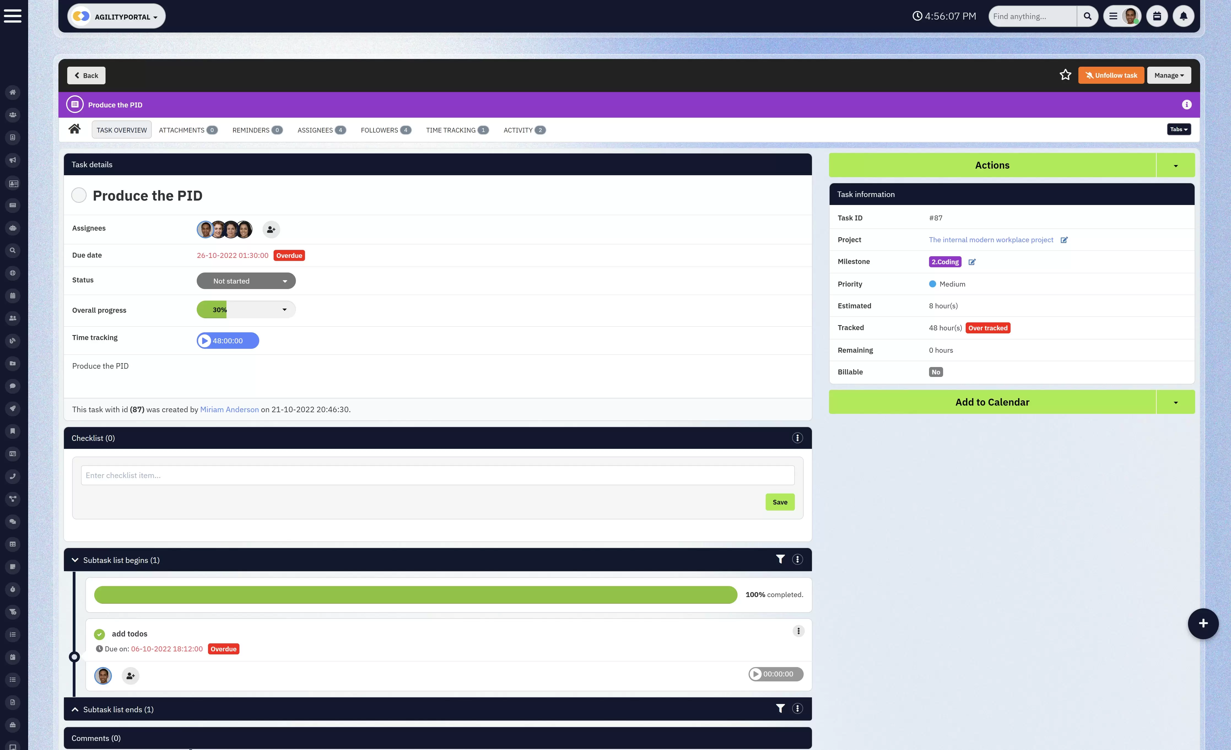
Task: Open the Not started status dropdown
Action: tap(246, 281)
